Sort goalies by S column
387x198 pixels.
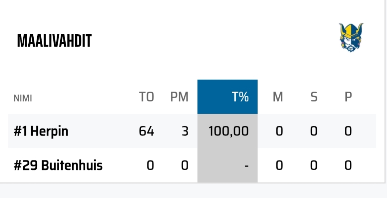pyautogui.click(x=314, y=97)
